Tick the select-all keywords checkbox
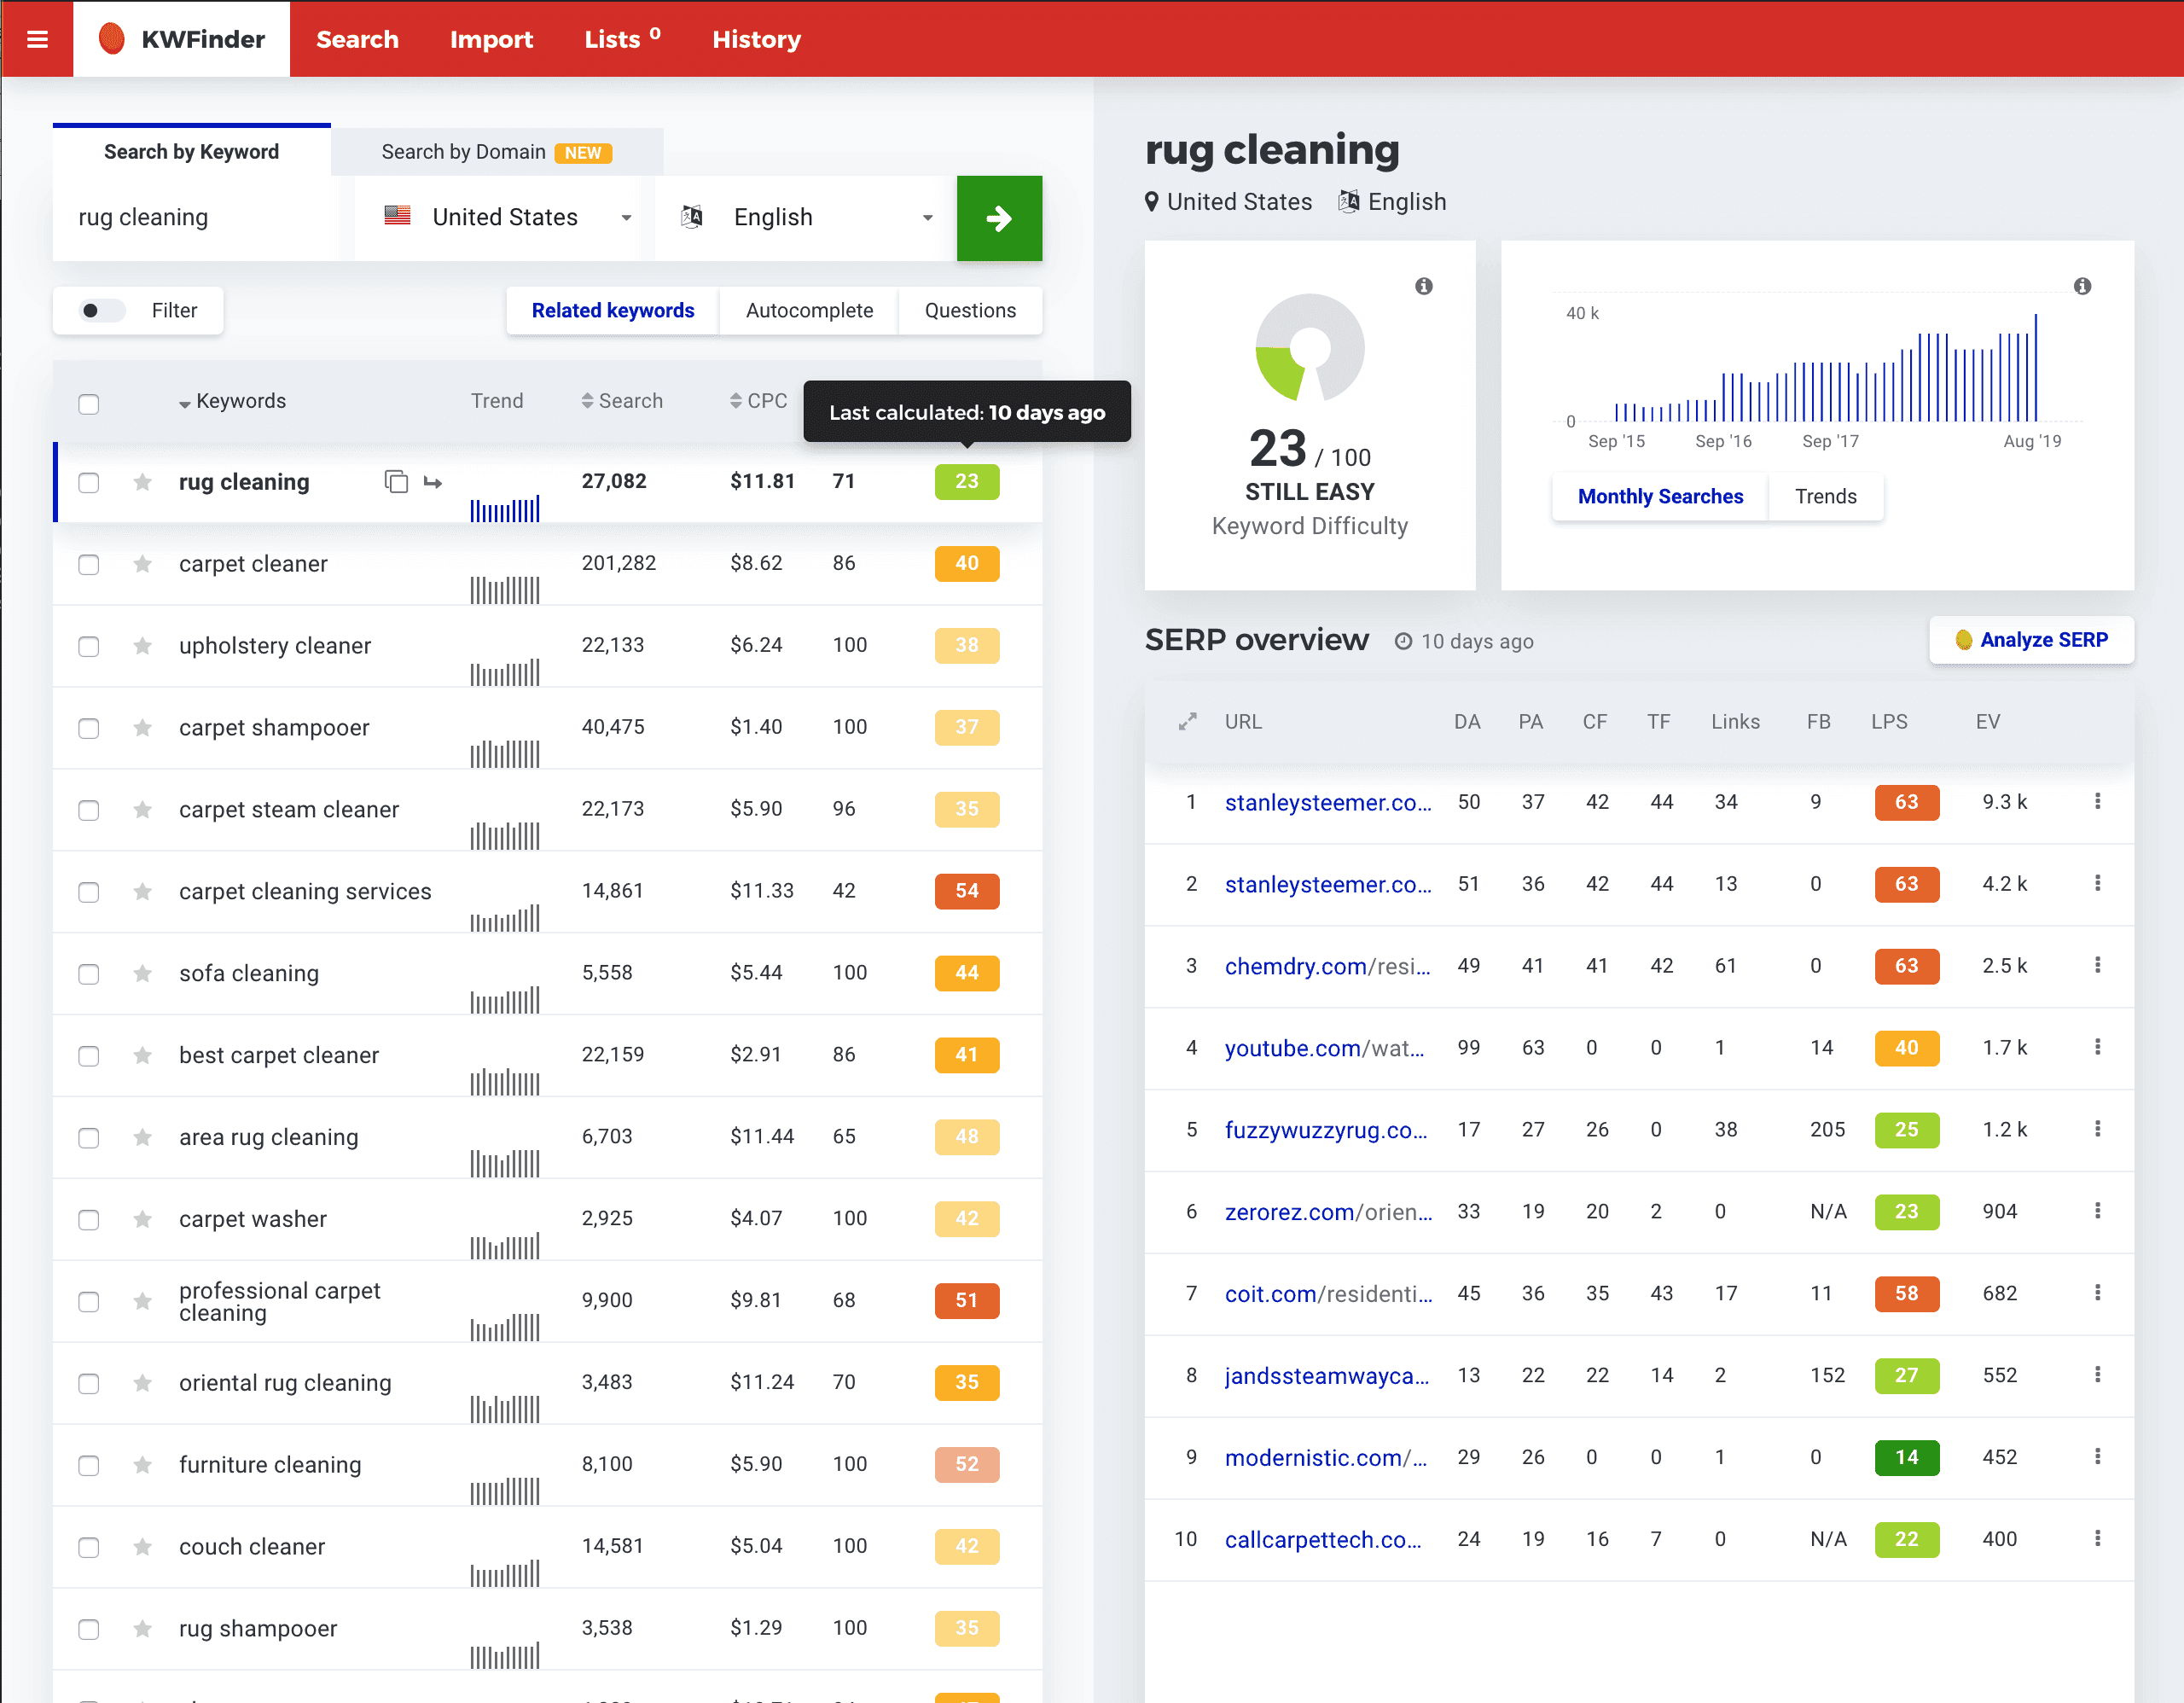The image size is (2184, 1703). click(x=89, y=404)
